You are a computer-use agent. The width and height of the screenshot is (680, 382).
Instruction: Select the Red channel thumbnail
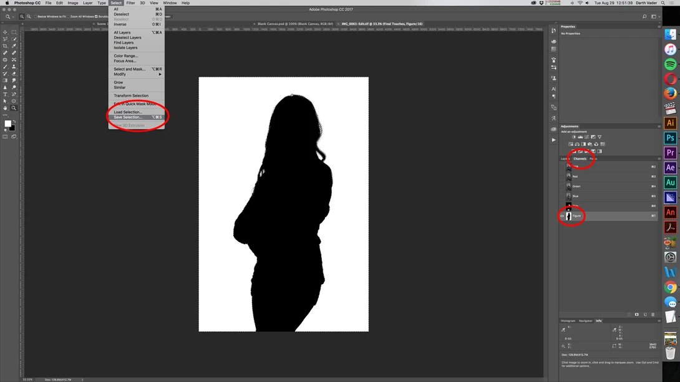click(x=568, y=176)
